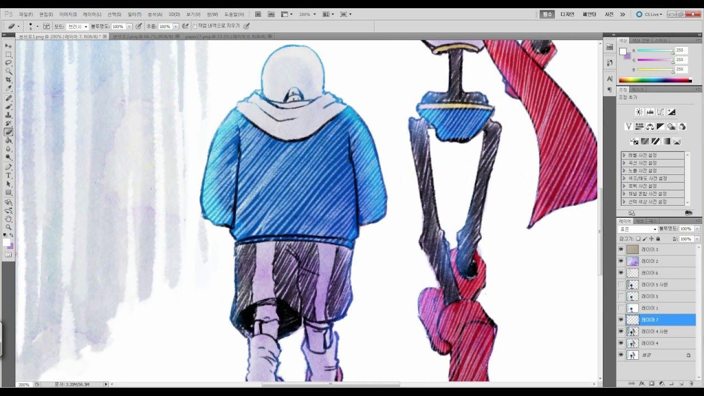Add an Exposure adjustment
704x396 pixels.
coord(672,112)
